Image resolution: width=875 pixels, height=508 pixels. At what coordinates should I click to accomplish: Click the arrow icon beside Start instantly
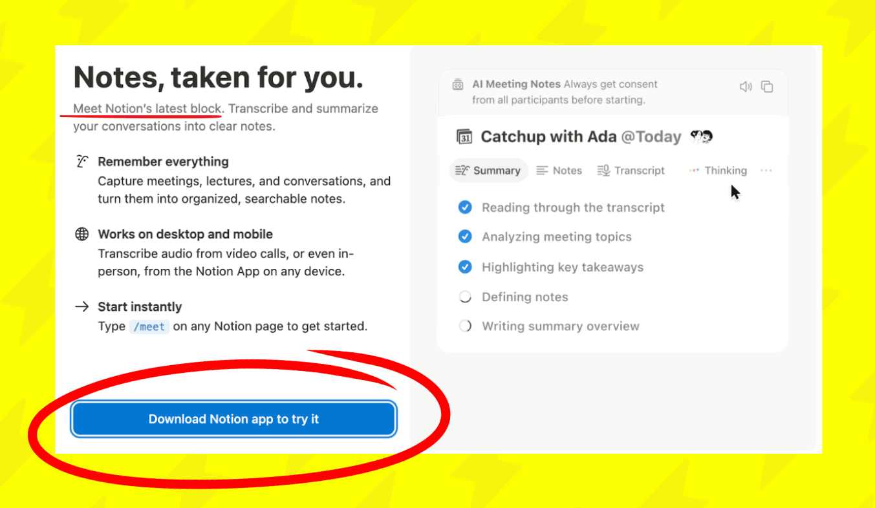coord(82,306)
